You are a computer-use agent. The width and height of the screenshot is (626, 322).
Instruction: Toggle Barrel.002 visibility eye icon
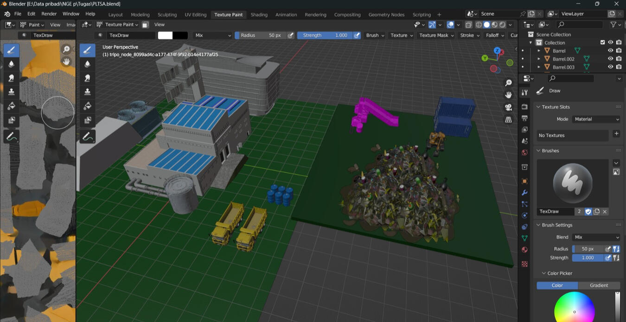tap(611, 59)
